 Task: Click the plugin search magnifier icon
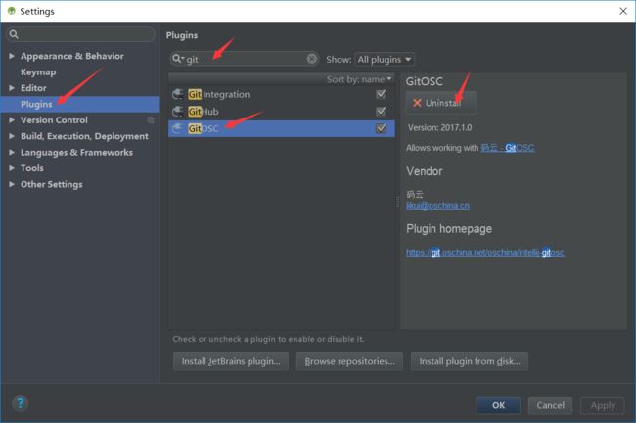[x=177, y=59]
